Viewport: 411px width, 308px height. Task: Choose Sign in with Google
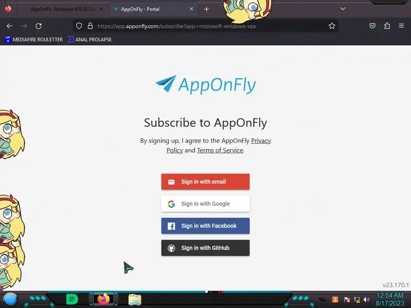[x=205, y=204]
